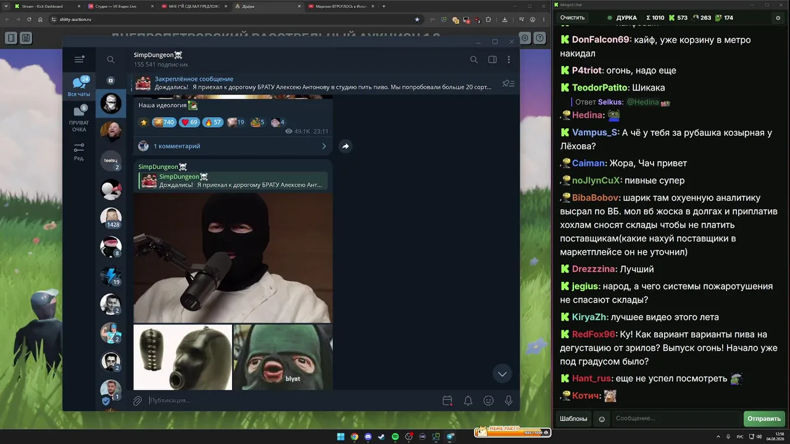The width and height of the screenshot is (790, 444).
Task: Toggle the reaction with count 4
Action: 278,122
